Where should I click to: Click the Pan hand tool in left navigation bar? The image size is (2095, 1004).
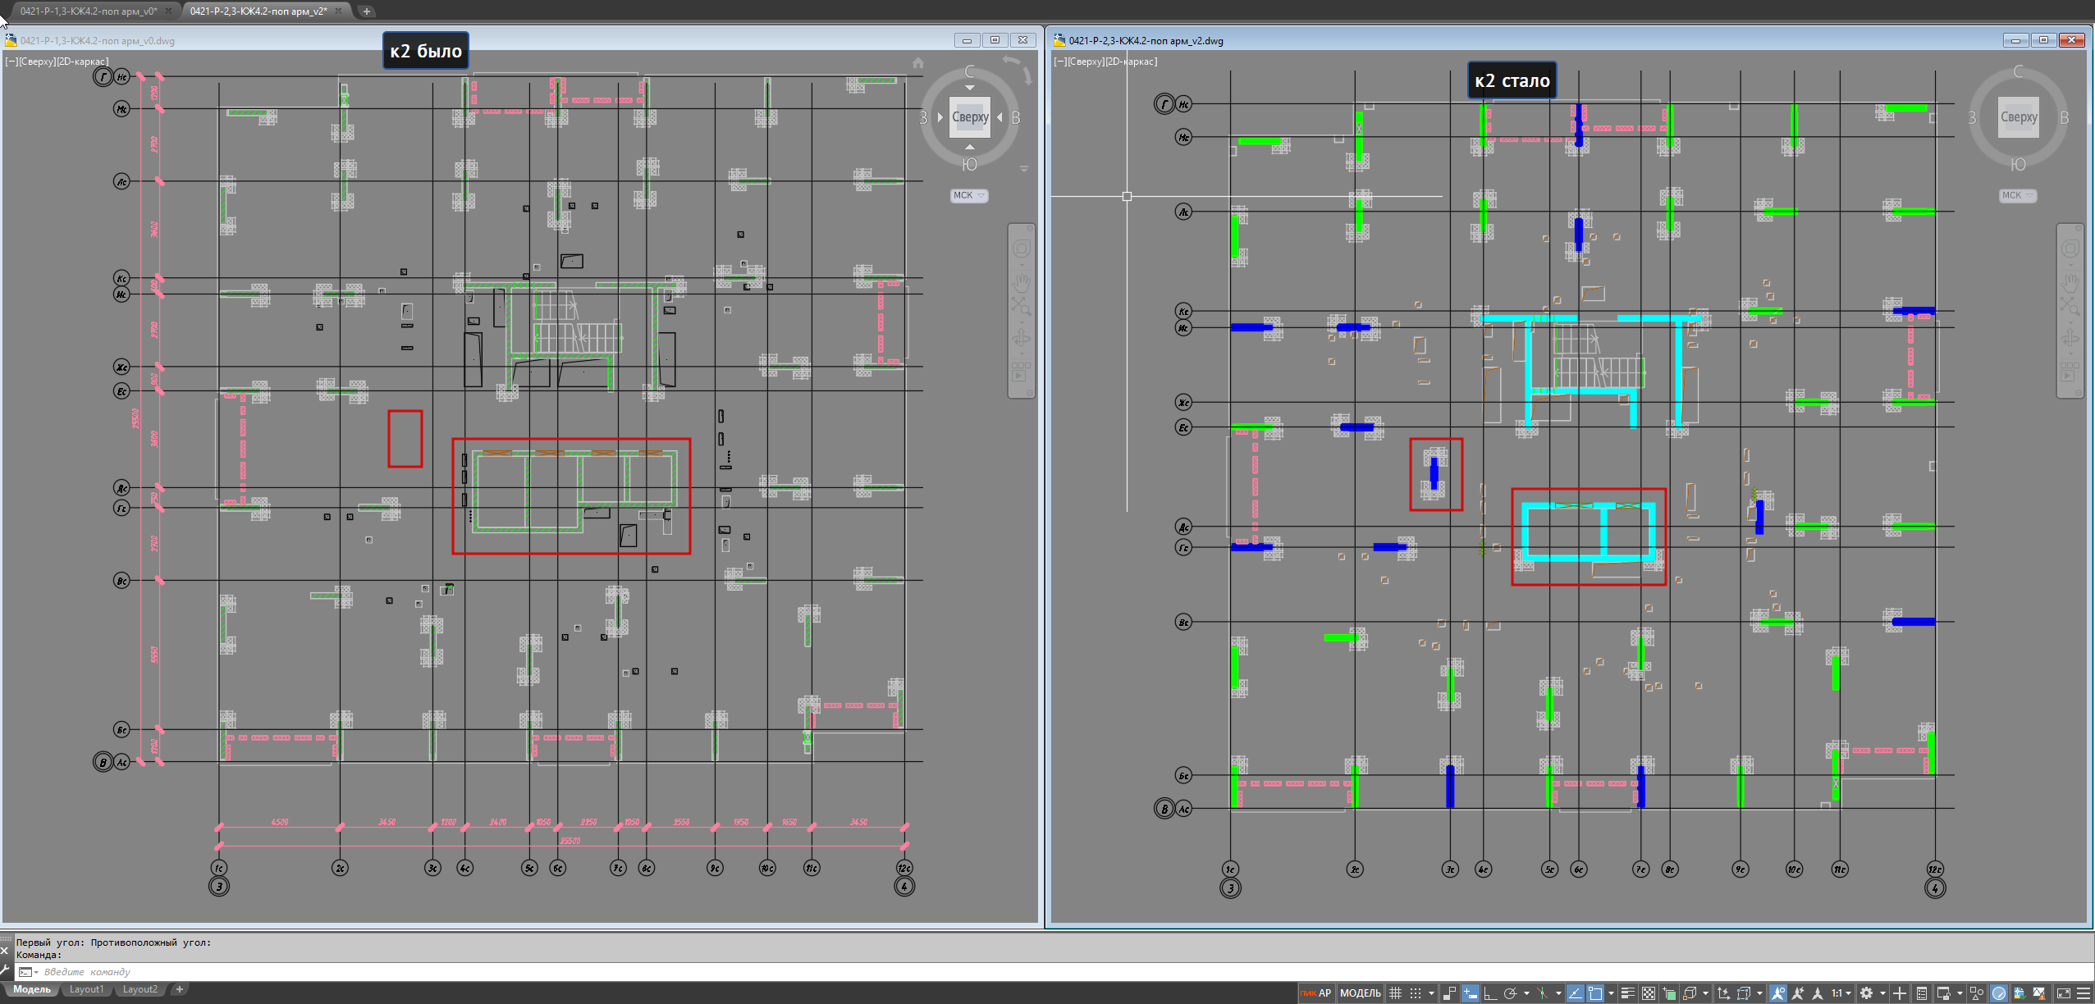1021,281
